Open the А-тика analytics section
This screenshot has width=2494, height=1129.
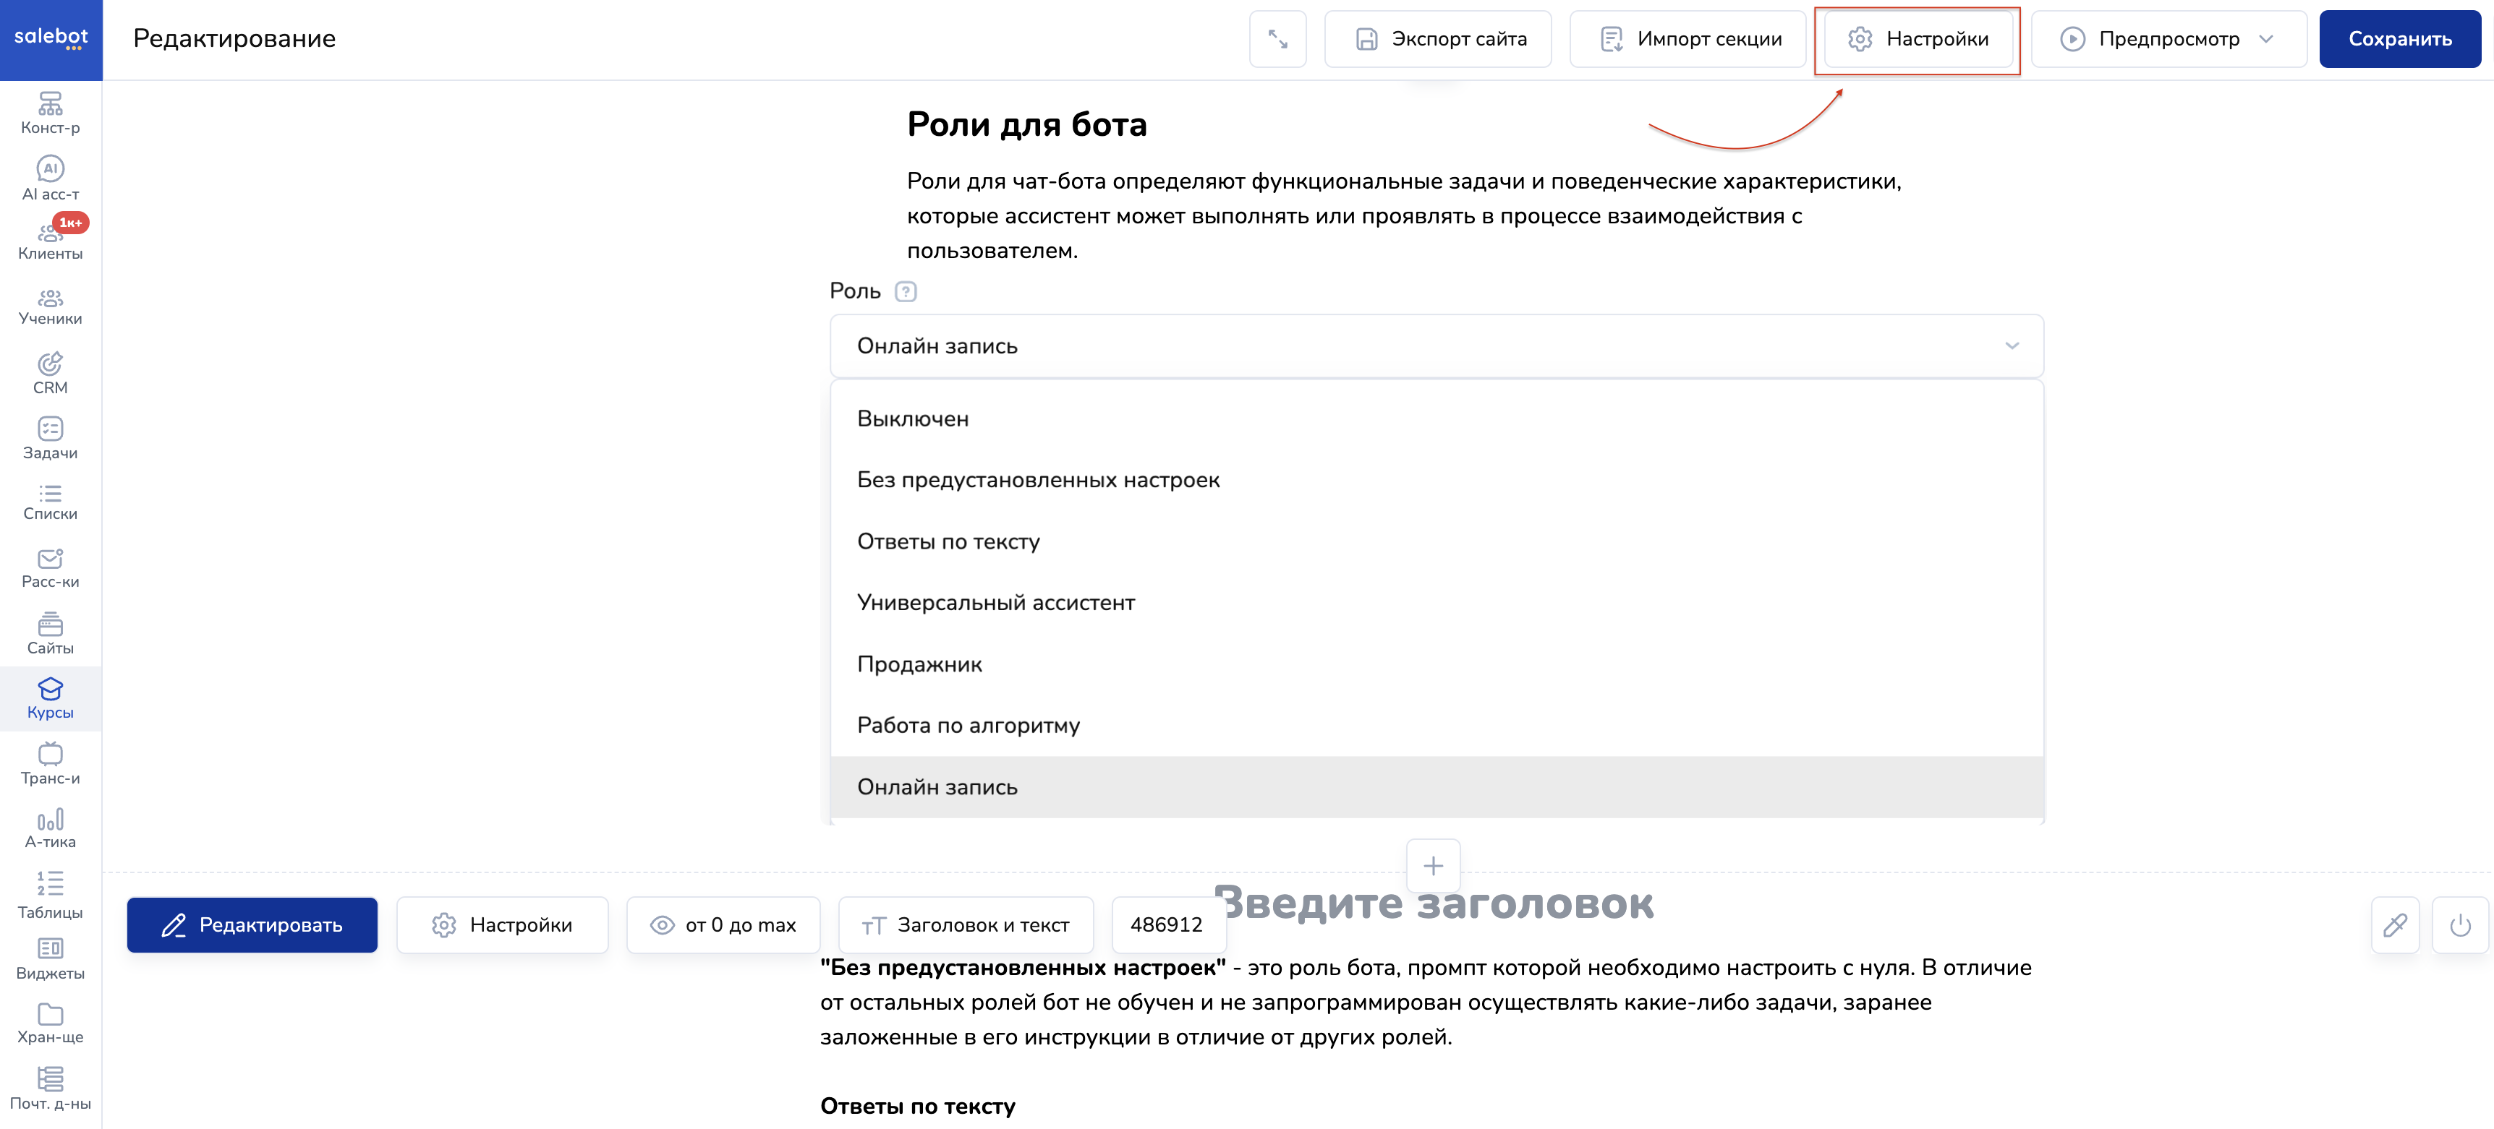pyautogui.click(x=51, y=829)
